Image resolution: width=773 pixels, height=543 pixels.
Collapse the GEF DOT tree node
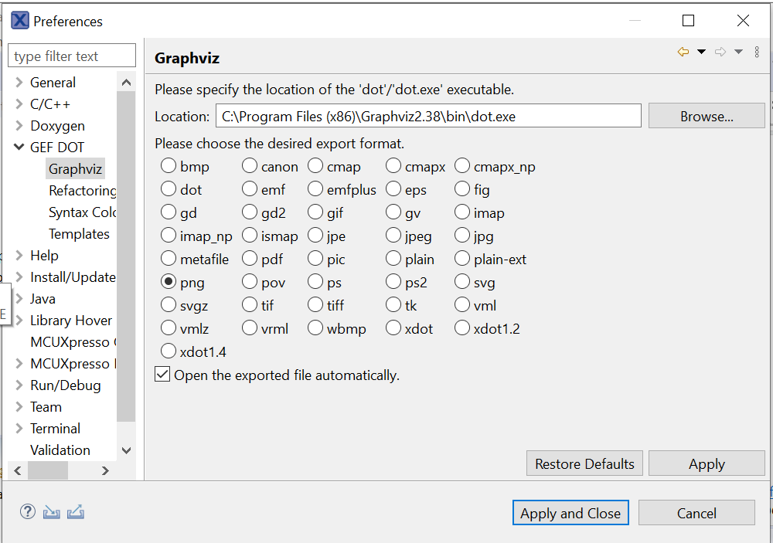tap(19, 147)
